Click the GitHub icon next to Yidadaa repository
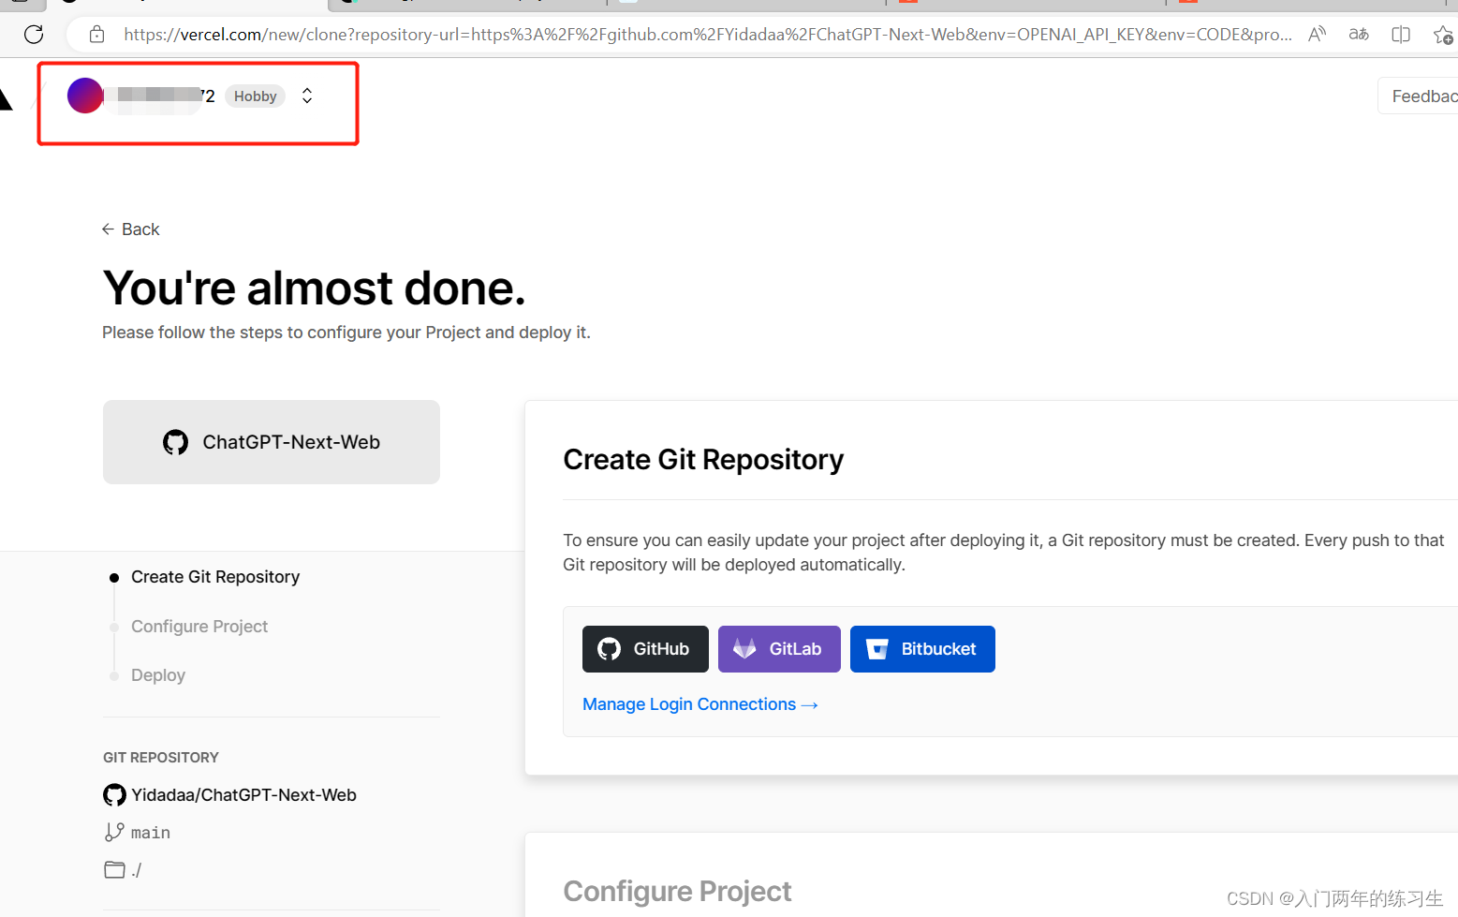Image resolution: width=1458 pixels, height=917 pixels. [x=114, y=795]
